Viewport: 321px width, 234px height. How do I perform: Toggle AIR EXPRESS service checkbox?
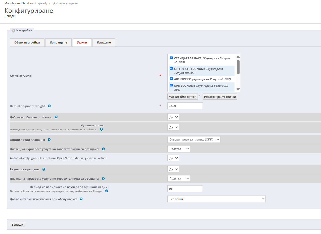pos(171,79)
